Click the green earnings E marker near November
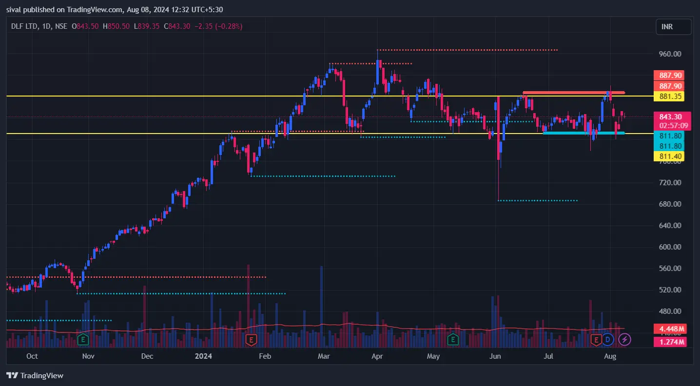The height and width of the screenshot is (386, 700). (x=83, y=339)
